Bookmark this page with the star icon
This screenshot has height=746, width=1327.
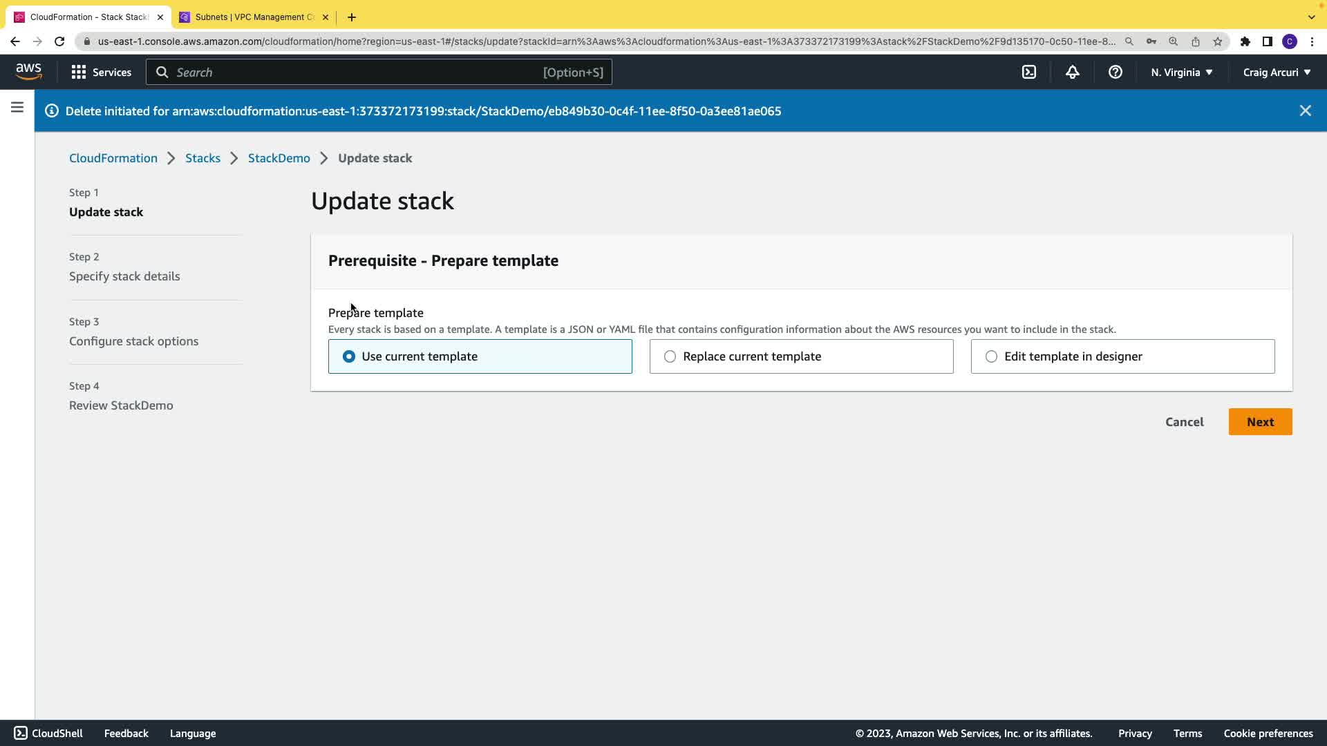coord(1217,41)
